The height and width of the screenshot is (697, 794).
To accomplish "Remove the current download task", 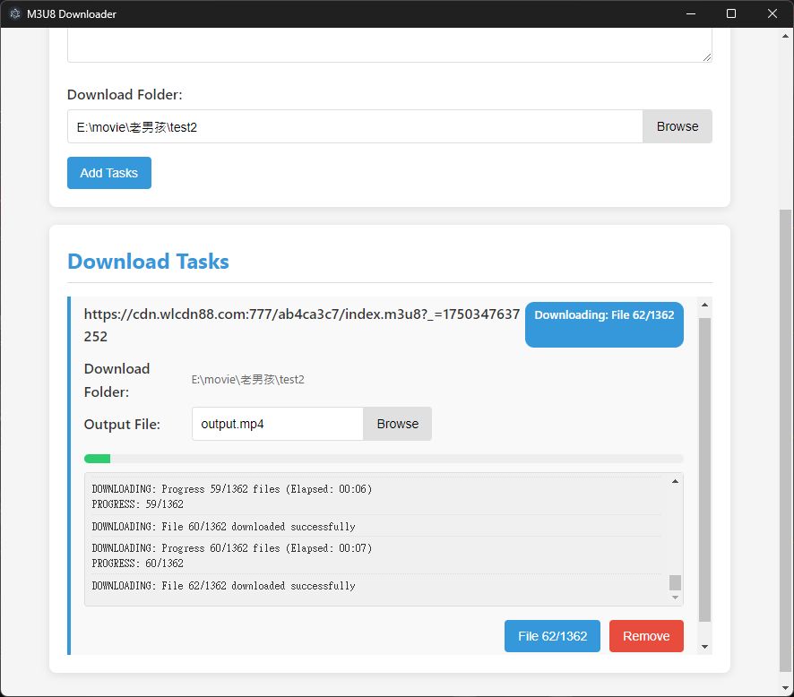I will point(646,636).
